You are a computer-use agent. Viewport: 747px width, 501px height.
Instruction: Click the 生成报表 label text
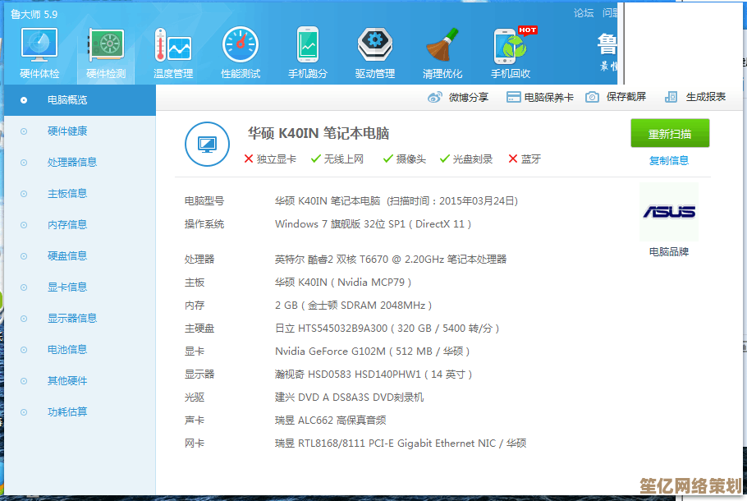706,97
